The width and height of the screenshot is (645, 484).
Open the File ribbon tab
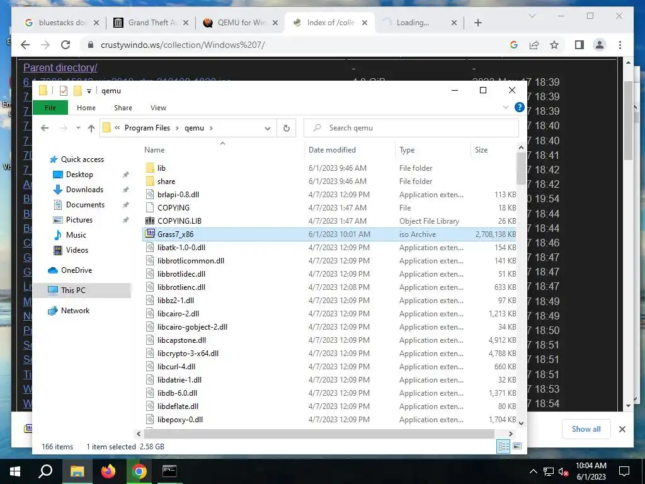tap(50, 108)
